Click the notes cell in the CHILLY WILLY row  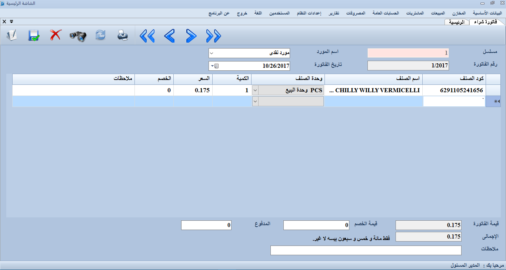[x=73, y=90]
